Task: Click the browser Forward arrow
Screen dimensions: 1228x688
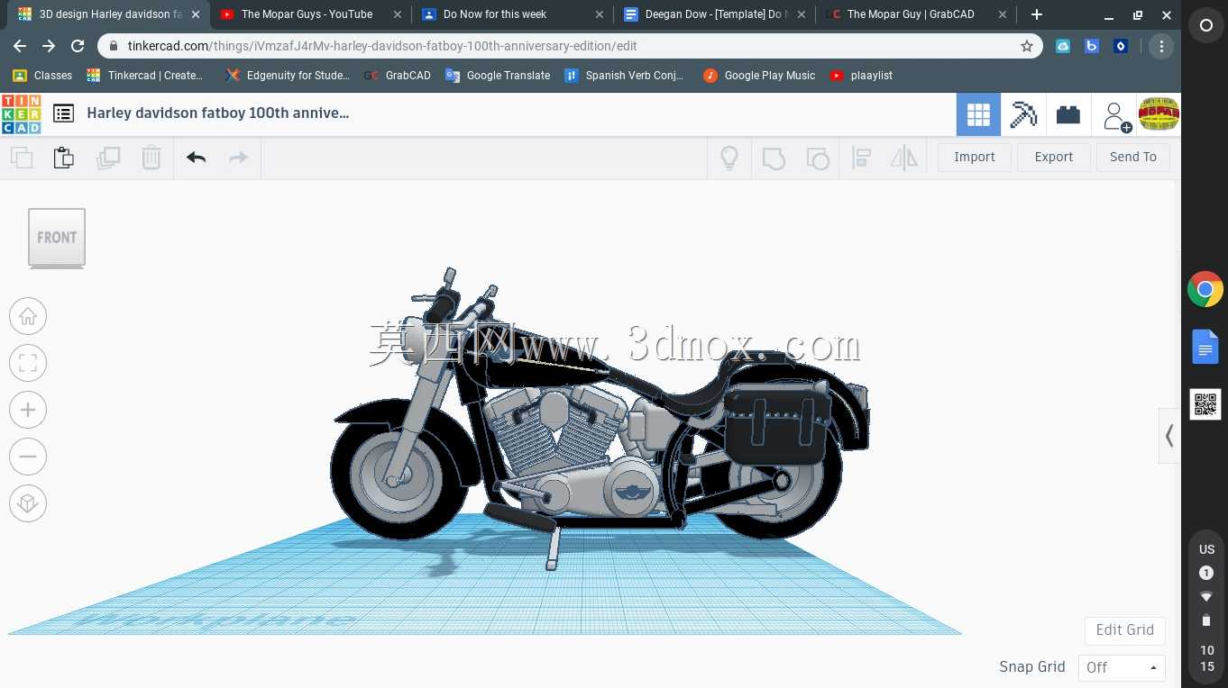Action: (x=49, y=46)
